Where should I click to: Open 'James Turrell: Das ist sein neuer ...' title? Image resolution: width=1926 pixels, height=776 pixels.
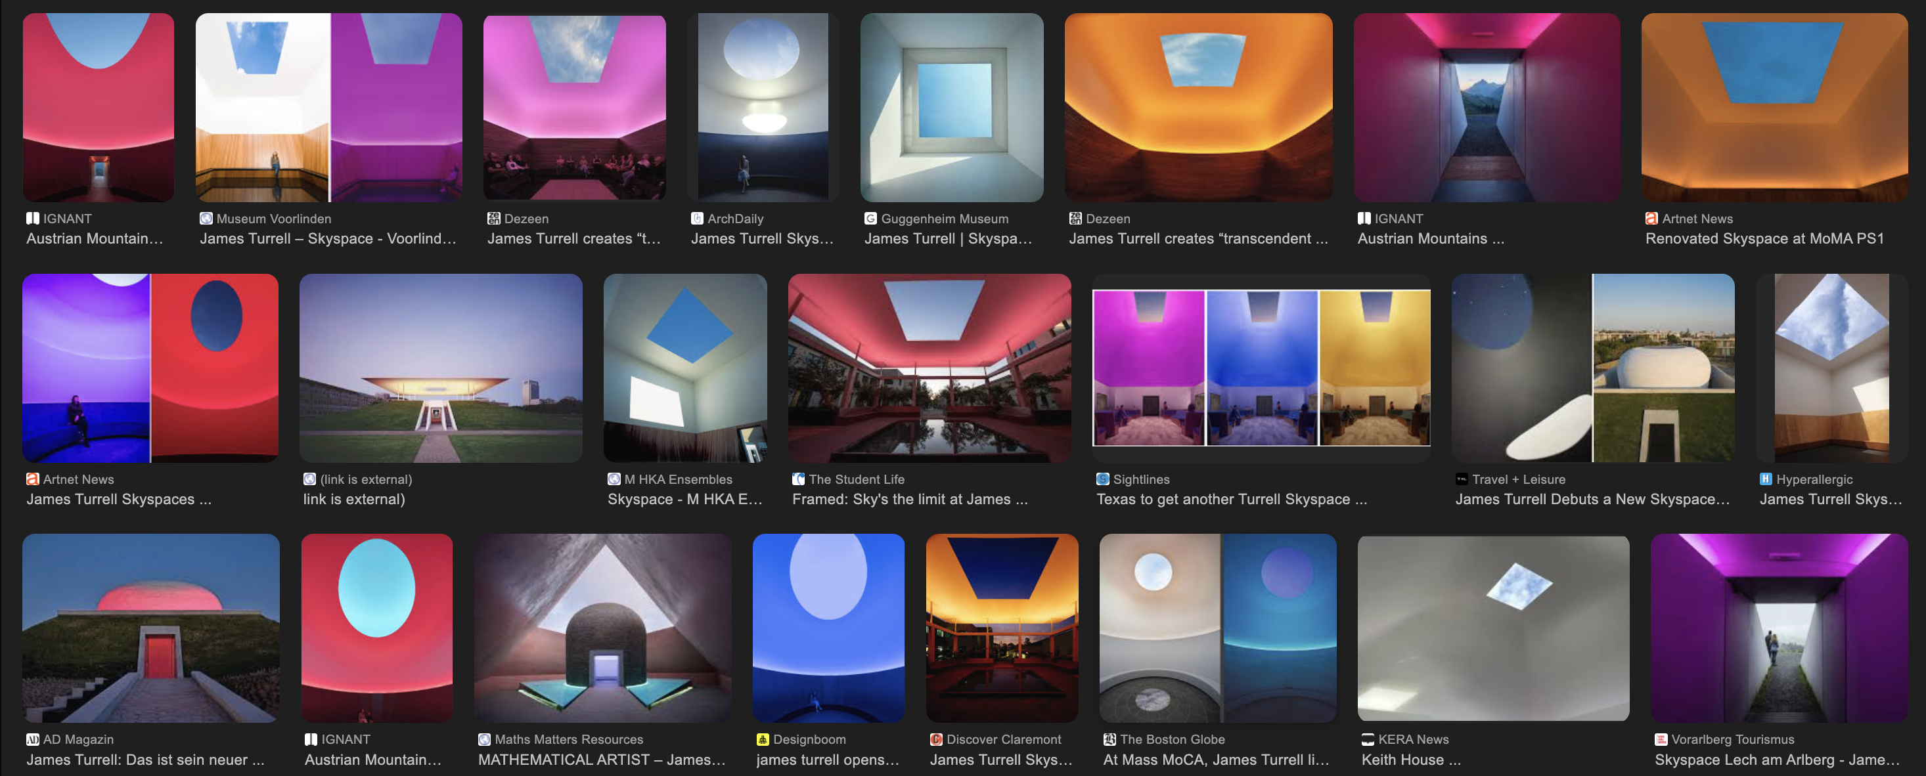point(146,760)
